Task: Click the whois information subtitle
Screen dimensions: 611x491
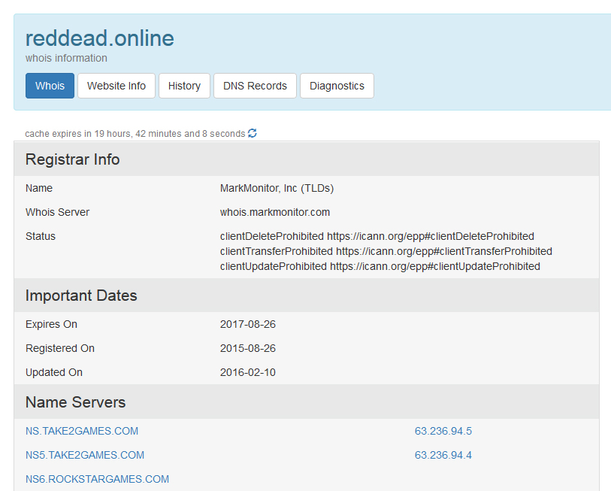Action: [x=66, y=58]
